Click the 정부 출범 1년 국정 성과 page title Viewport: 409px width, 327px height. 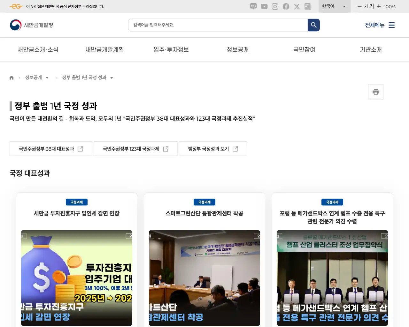click(56, 106)
